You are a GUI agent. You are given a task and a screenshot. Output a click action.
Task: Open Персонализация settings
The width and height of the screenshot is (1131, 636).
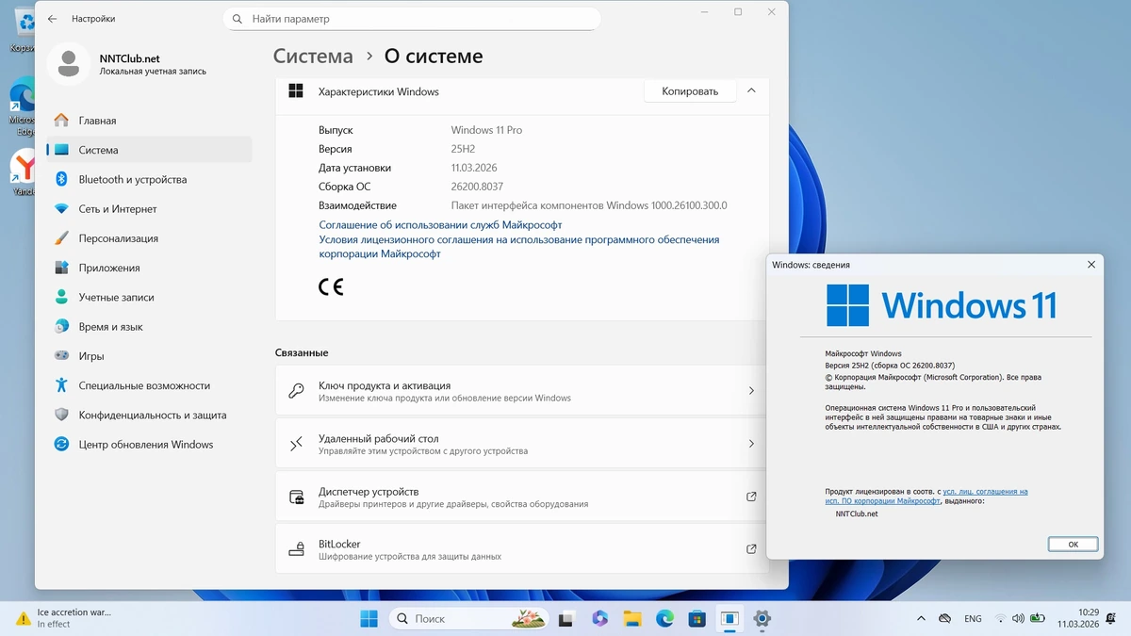coord(149,238)
